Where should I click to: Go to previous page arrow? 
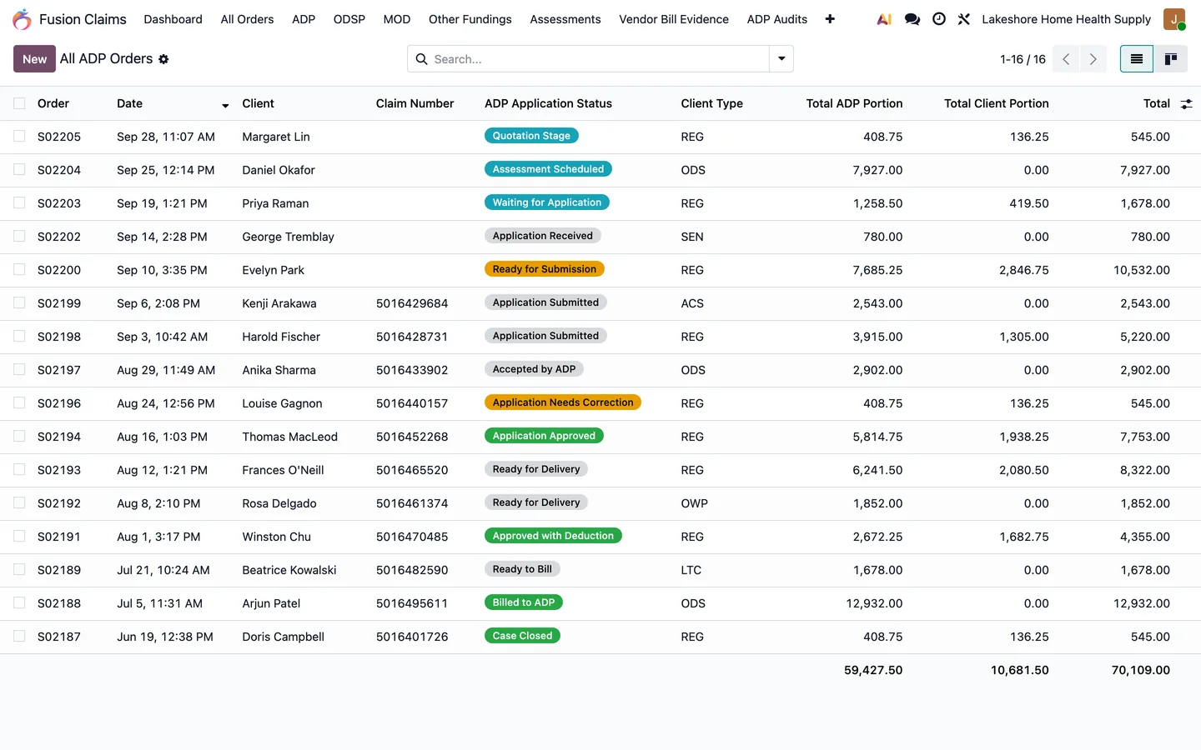pos(1066,59)
